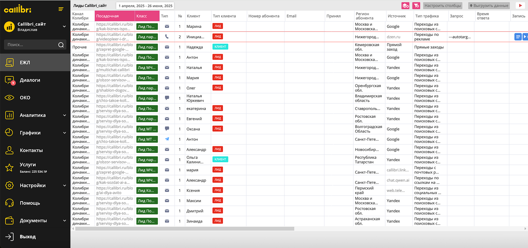Open the Лид Ко... class tag in Ксения's row
The height and width of the screenshot is (248, 528).
[147, 191]
